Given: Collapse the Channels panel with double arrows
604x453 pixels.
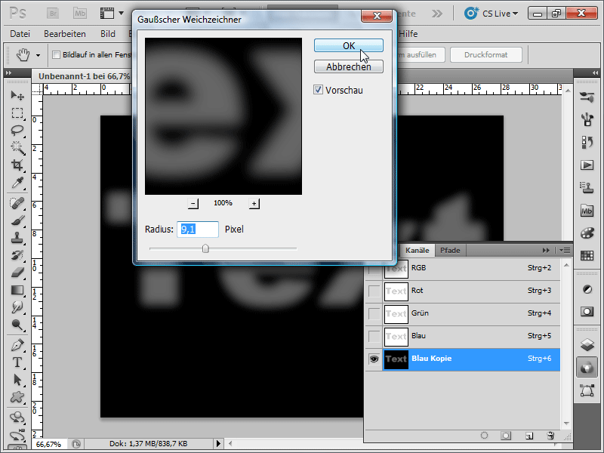Looking at the screenshot, I should pos(546,251).
